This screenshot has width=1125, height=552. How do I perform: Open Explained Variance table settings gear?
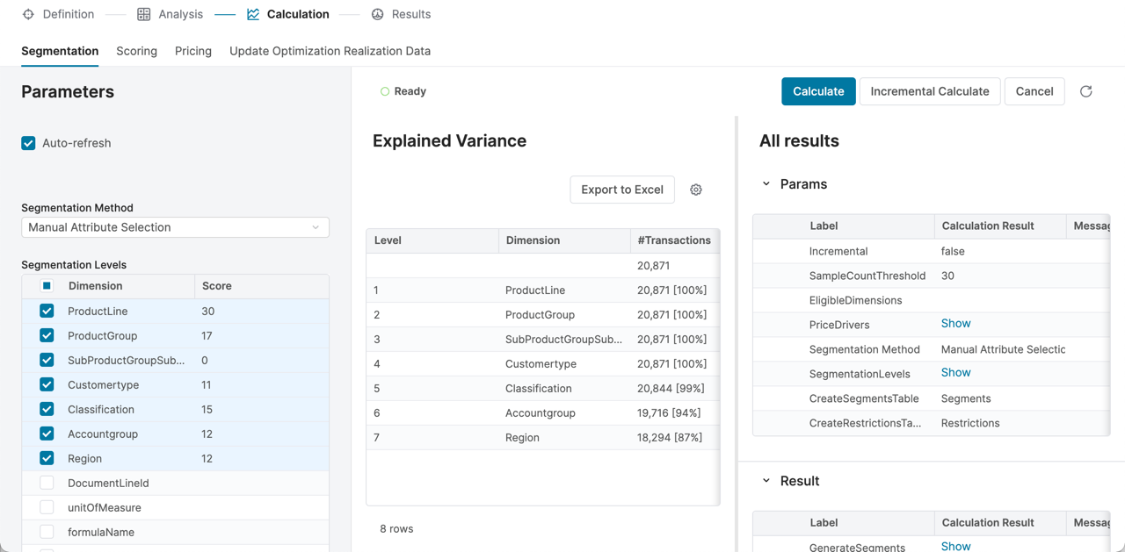[696, 190]
